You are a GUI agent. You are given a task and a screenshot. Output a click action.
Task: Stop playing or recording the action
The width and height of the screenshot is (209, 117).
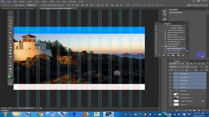pos(159,56)
